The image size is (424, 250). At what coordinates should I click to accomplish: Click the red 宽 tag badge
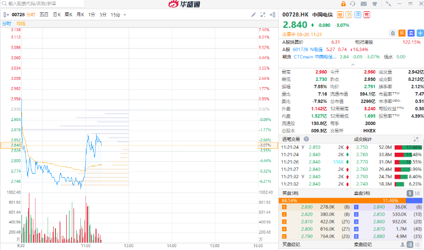point(367,15)
